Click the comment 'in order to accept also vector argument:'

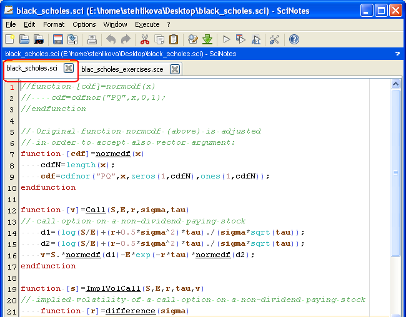click(136, 142)
